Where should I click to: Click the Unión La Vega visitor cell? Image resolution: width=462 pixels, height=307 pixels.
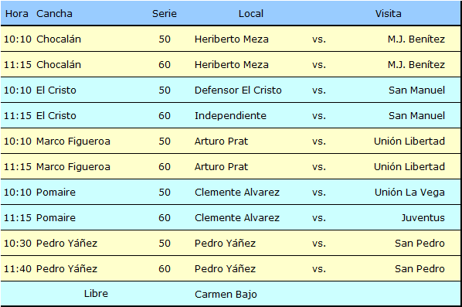pos(409,192)
